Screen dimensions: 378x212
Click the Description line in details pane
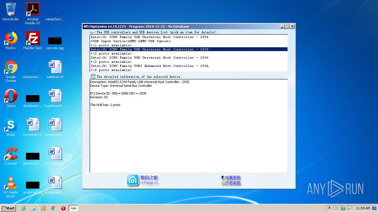point(140,82)
